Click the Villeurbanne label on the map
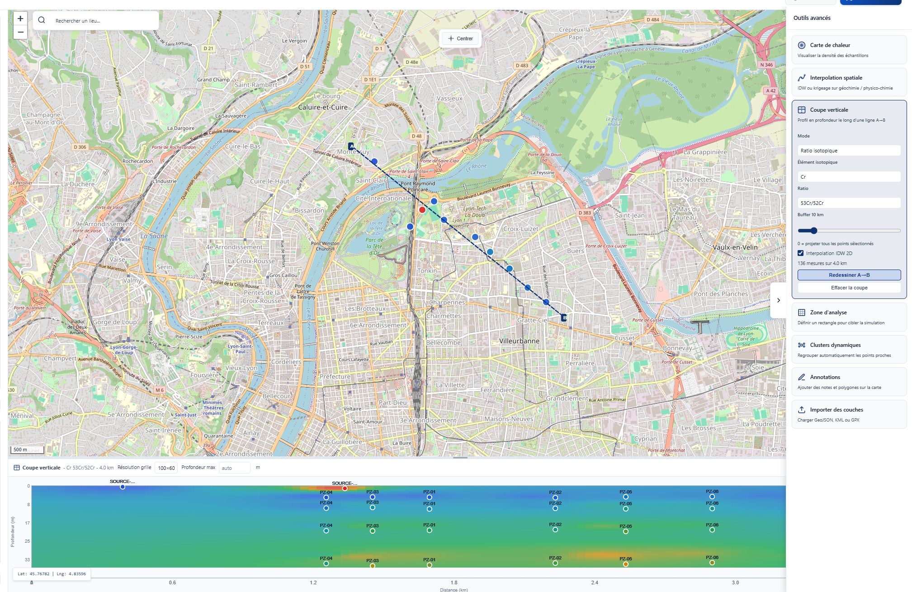This screenshot has height=592, width=912. (519, 341)
